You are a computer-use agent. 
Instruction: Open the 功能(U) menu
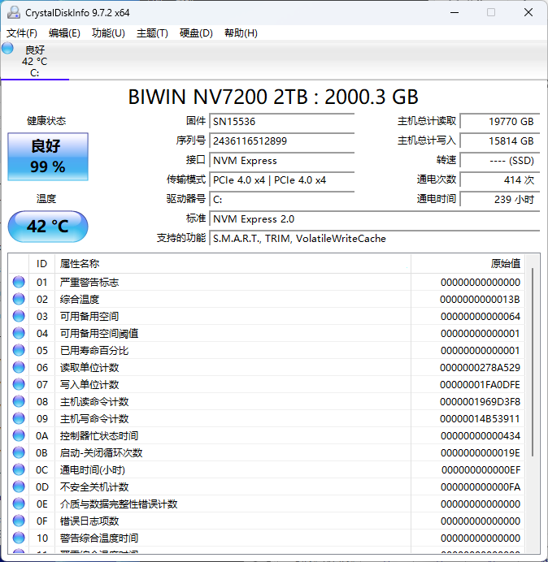(x=108, y=33)
